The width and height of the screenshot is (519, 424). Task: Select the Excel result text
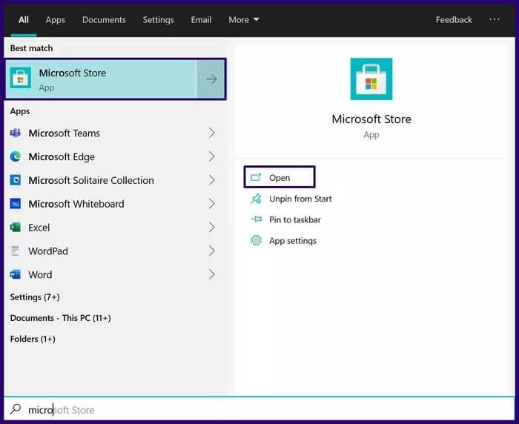39,228
